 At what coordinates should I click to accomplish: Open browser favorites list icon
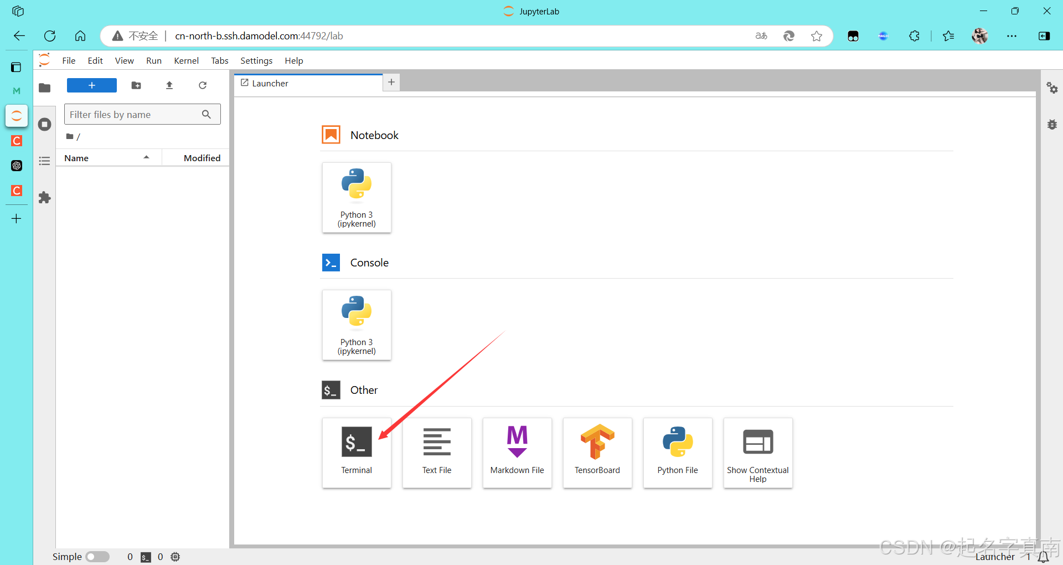tap(948, 36)
